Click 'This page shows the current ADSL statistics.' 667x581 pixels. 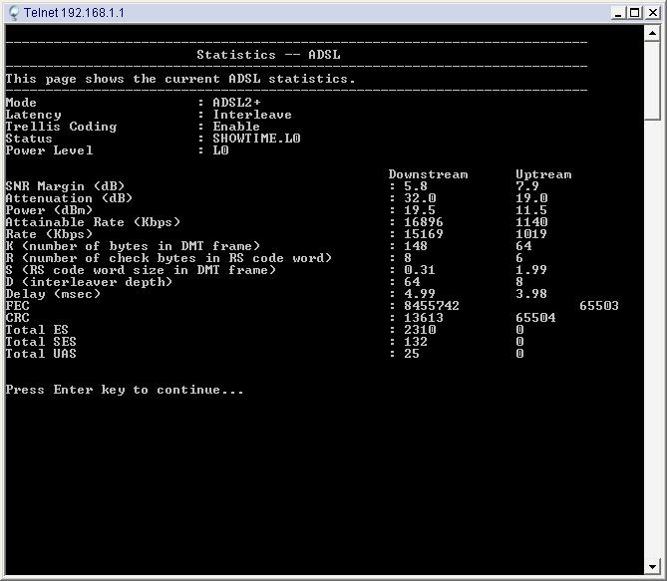[x=180, y=79]
